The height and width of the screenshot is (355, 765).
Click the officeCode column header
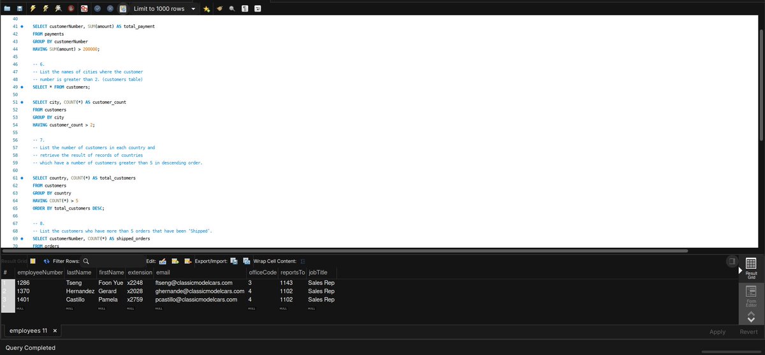pyautogui.click(x=262, y=273)
